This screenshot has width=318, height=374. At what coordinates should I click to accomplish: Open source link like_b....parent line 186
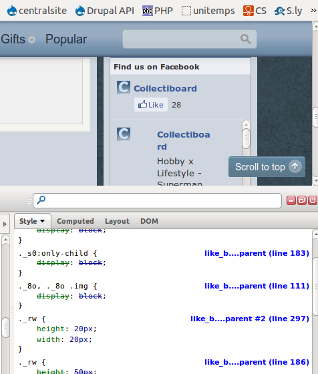tap(257, 362)
